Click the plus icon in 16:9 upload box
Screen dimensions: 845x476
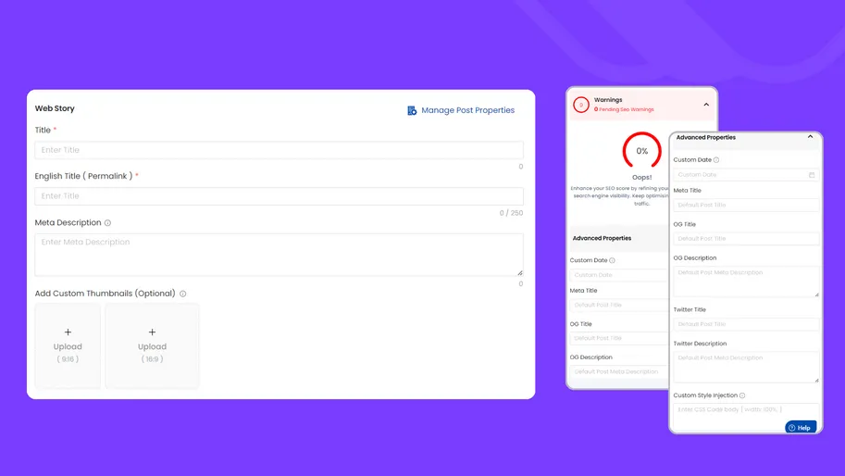click(x=152, y=332)
